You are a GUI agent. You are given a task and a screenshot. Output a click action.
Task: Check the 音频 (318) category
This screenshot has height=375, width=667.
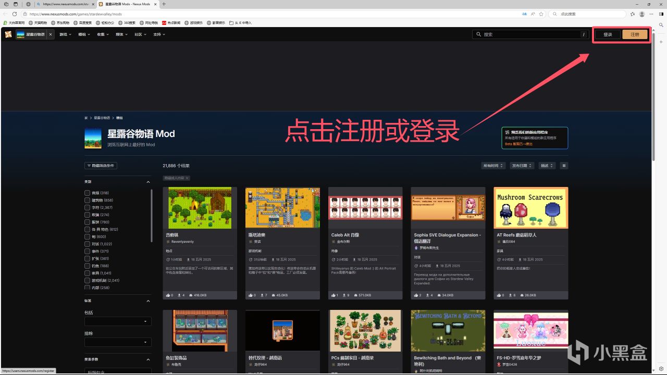[87, 193]
